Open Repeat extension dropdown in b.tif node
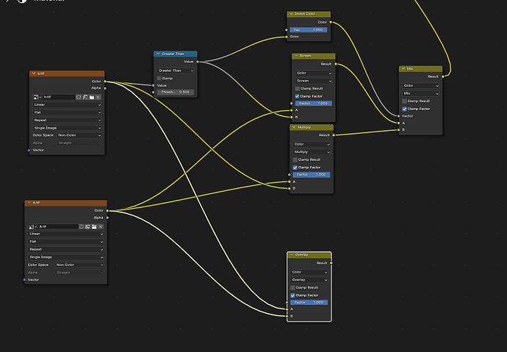 (67, 121)
